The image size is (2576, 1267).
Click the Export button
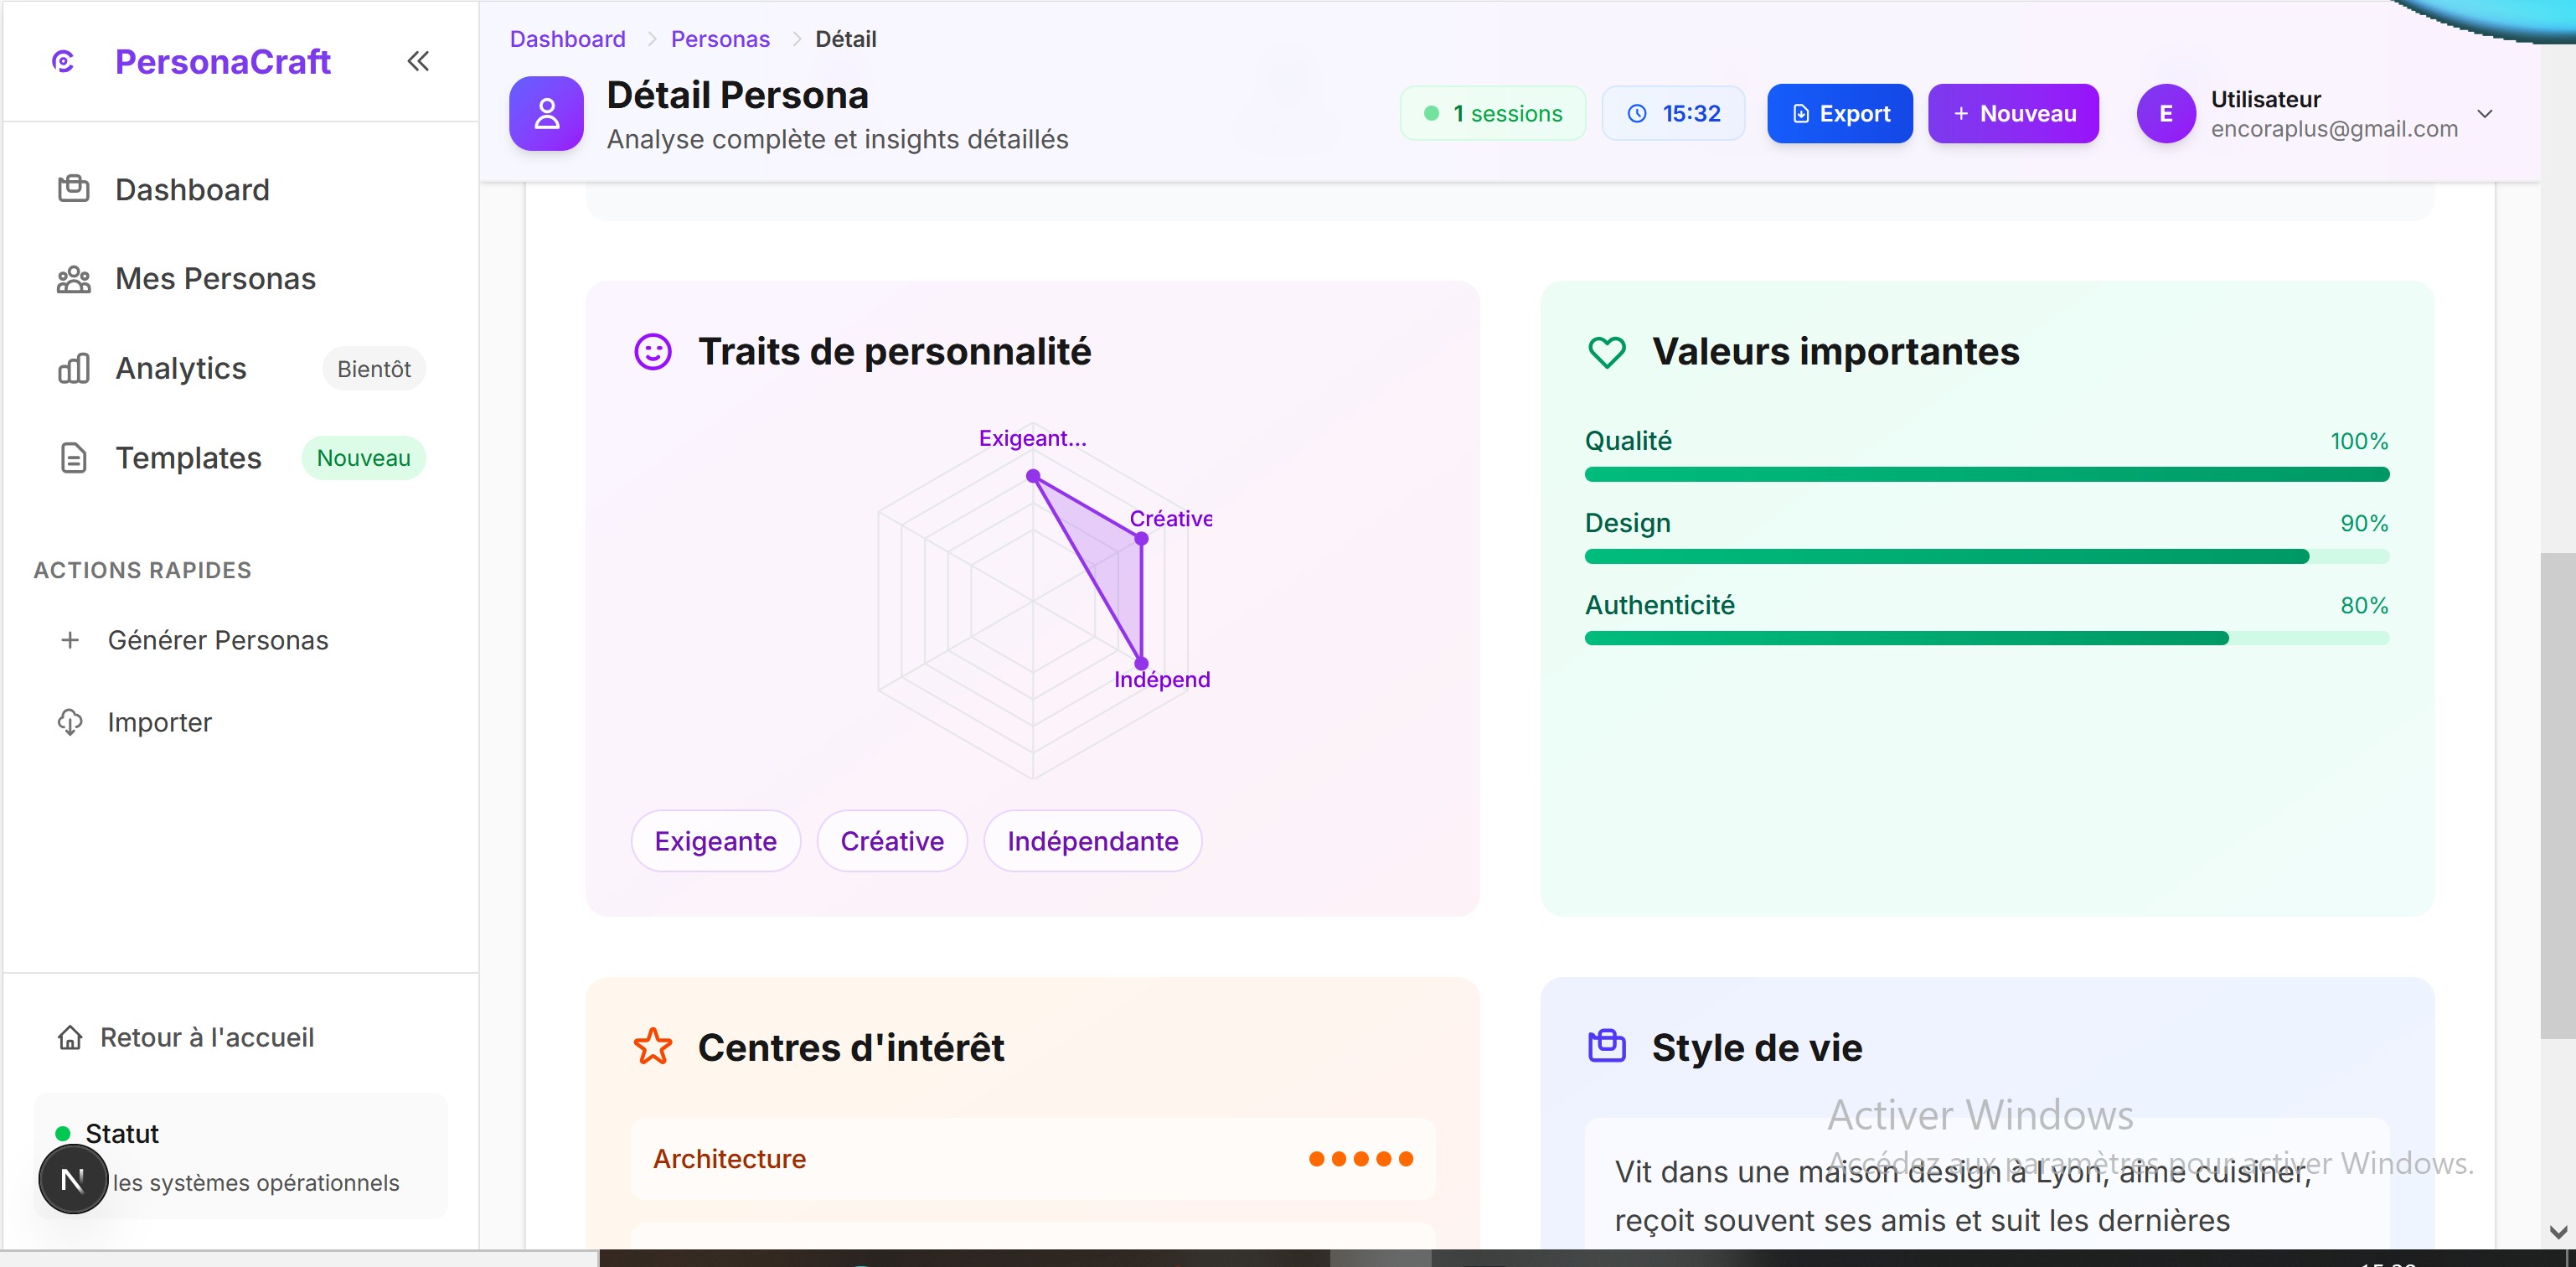1839,114
